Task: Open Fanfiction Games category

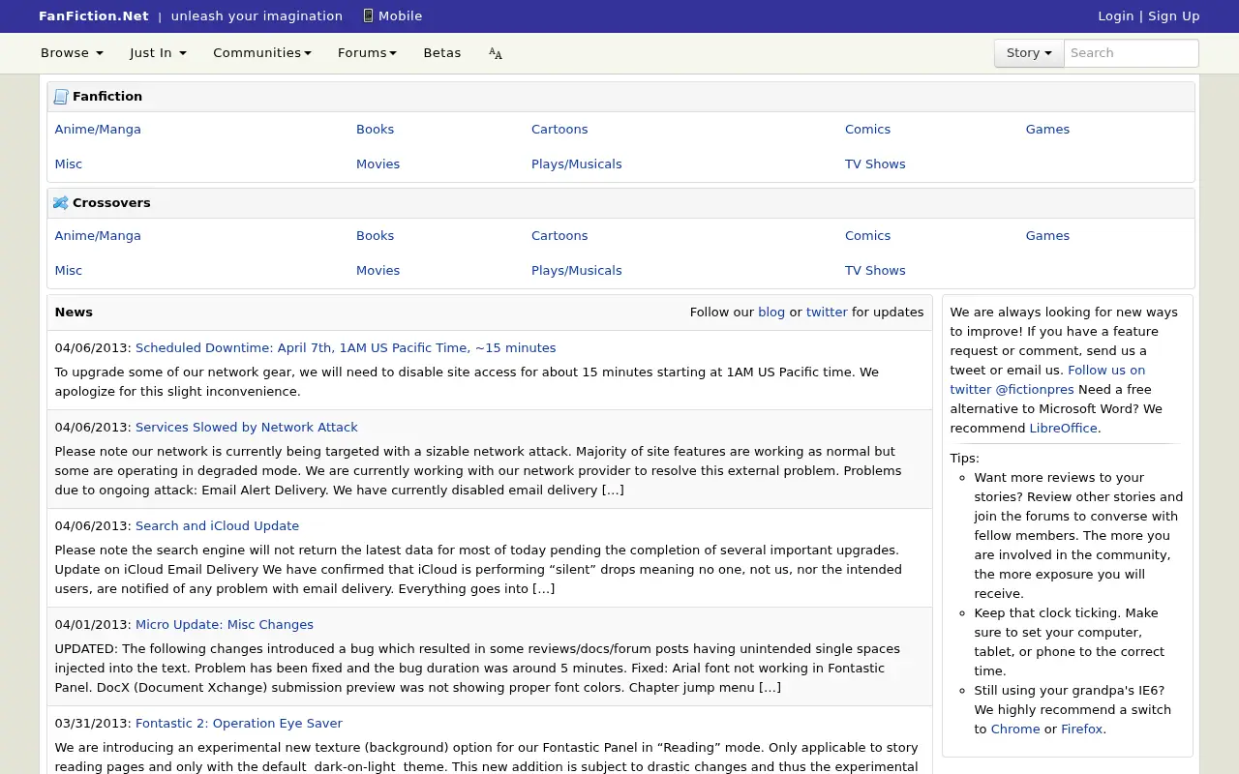Action: click(x=1047, y=130)
